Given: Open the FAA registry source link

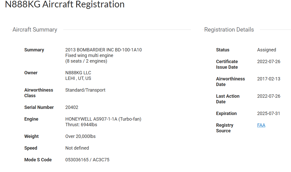Looking at the screenshot, I should pyautogui.click(x=261, y=125).
